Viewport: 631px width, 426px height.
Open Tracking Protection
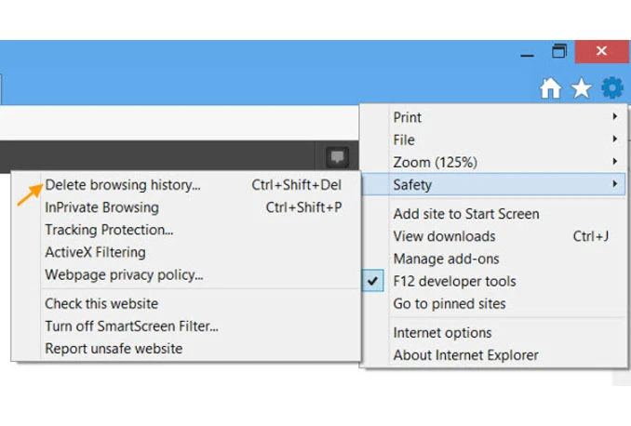point(186,230)
